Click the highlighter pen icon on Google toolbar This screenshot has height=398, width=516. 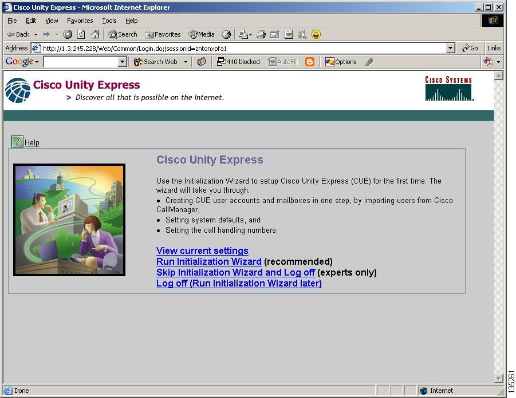tap(369, 62)
